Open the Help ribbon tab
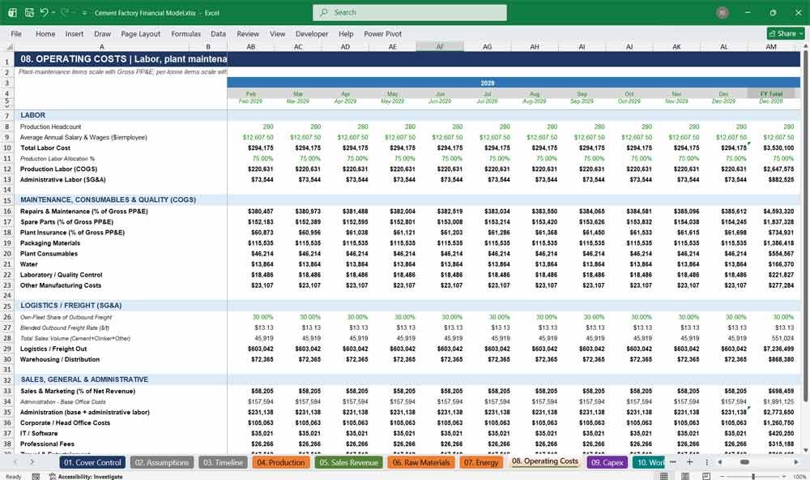 (346, 33)
